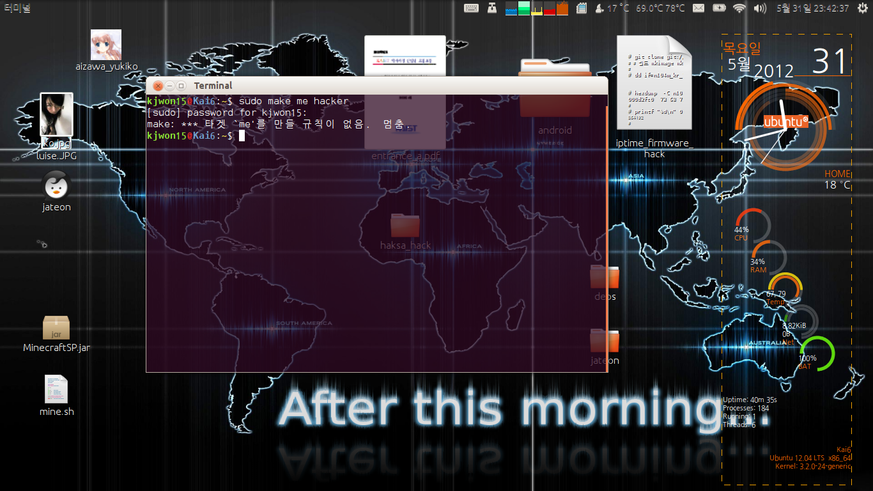This screenshot has height=491, width=873.
Task: Open the sound volume indicator
Action: click(x=760, y=8)
